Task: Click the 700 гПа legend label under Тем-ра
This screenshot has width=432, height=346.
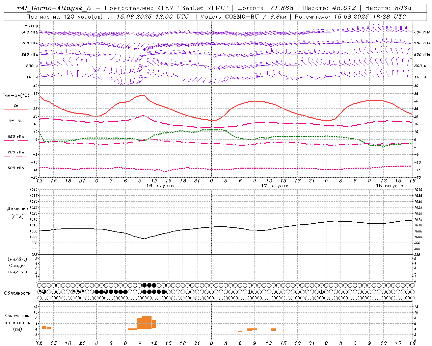Action: click(16, 152)
